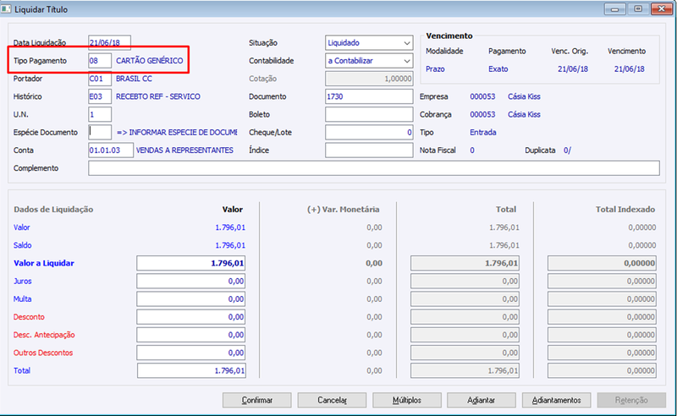Focus the Data Liquidação date field
Image resolution: width=677 pixels, height=416 pixels.
tap(110, 43)
